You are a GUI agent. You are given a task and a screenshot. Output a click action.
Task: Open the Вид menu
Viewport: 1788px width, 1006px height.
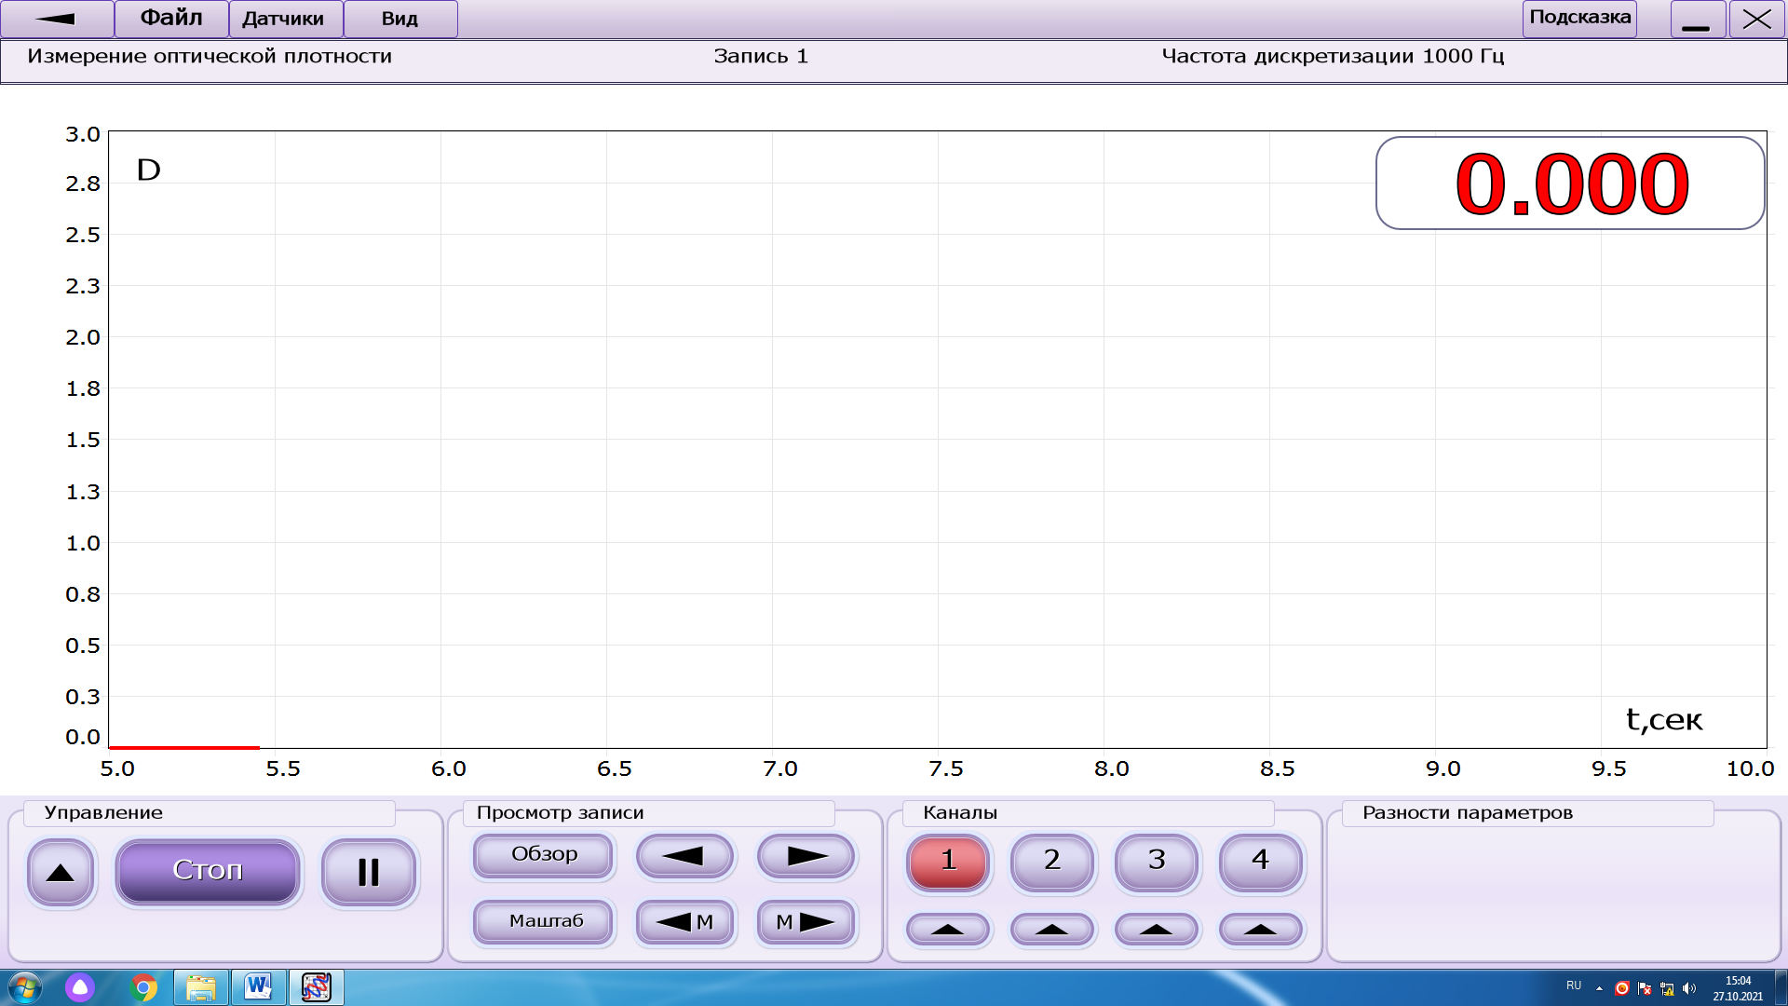[x=400, y=19]
